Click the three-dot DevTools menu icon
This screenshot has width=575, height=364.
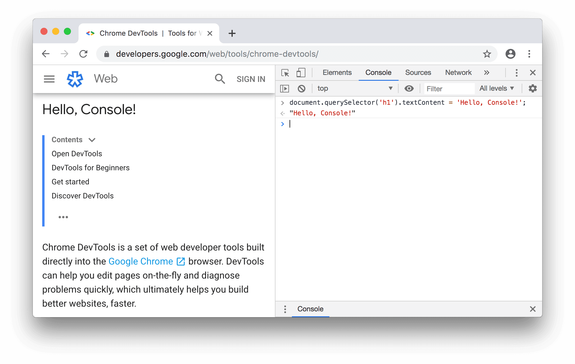click(517, 72)
